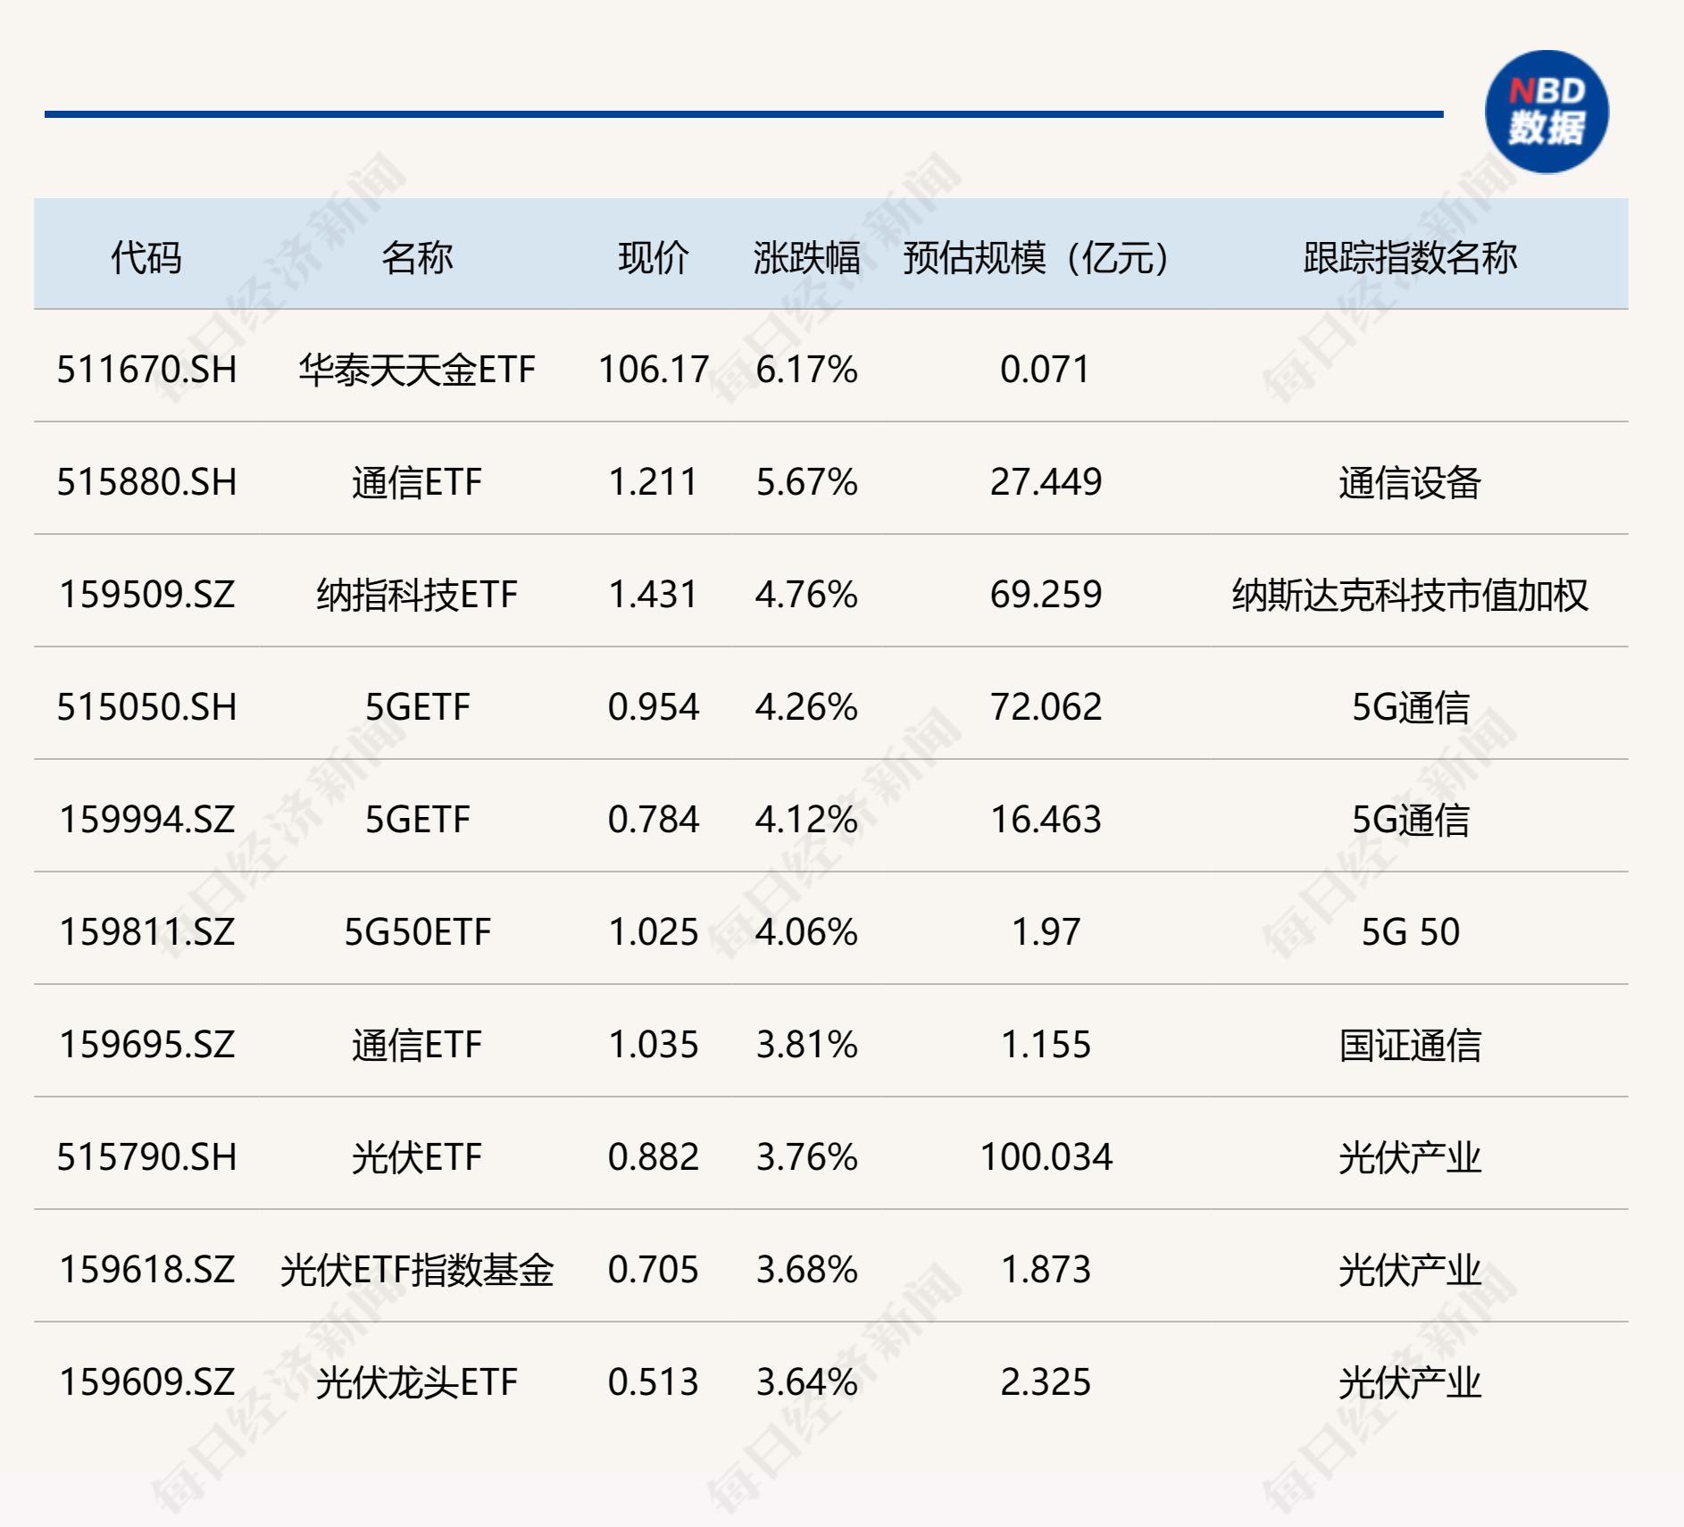Click the name 光伏龙头ETF
Image resolution: width=1684 pixels, height=1527 pixels.
[x=417, y=1382]
